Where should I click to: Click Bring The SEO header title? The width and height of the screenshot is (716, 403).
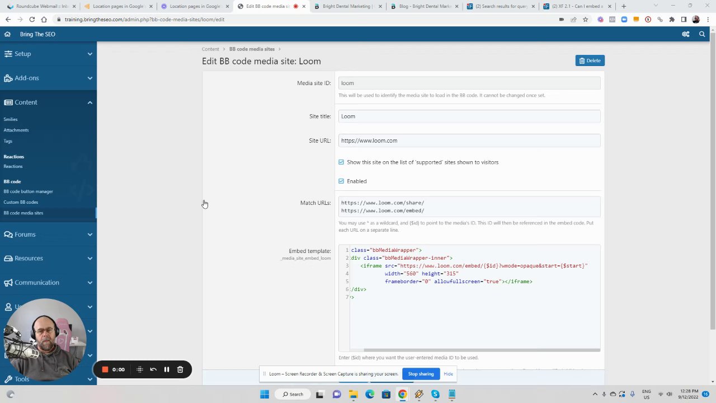37,34
